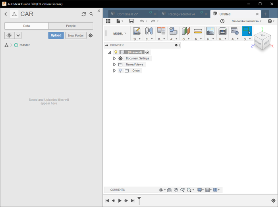The image size is (278, 207).
Task: Open job status clock icon
Action: 222,21
